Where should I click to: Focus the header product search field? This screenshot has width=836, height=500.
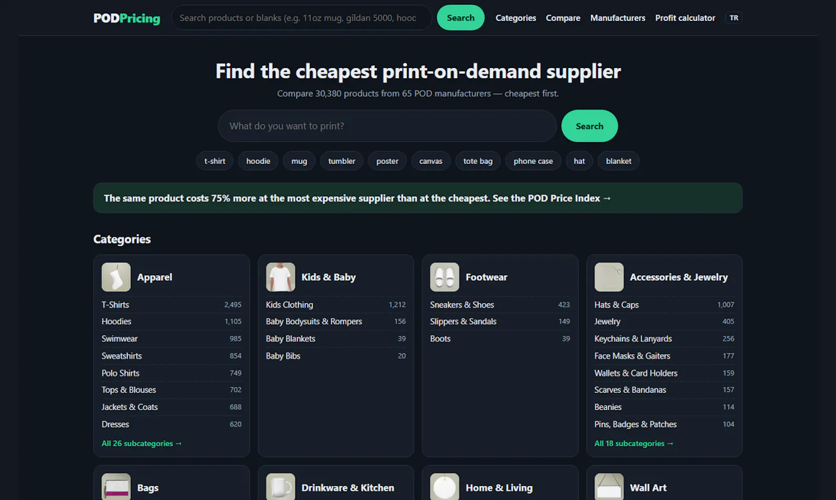(301, 18)
